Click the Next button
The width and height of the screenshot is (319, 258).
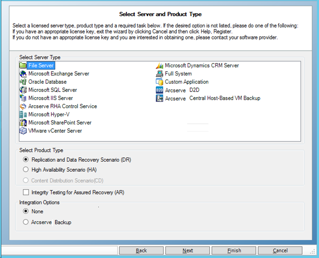(x=188, y=250)
